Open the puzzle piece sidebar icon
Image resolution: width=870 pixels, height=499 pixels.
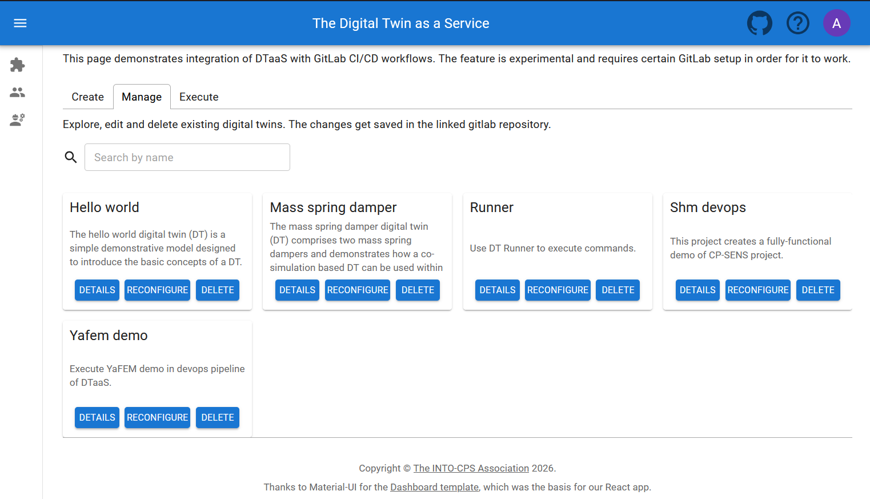(x=17, y=65)
